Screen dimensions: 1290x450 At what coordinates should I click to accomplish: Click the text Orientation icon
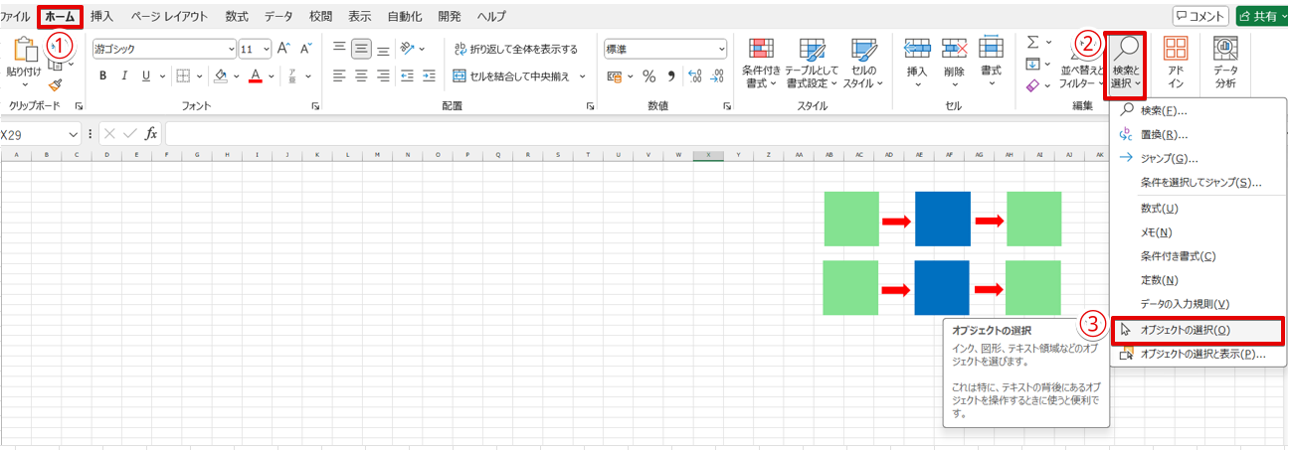[407, 48]
